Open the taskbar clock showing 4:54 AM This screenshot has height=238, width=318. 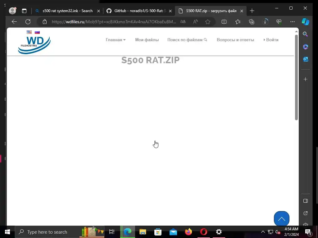[291, 232]
